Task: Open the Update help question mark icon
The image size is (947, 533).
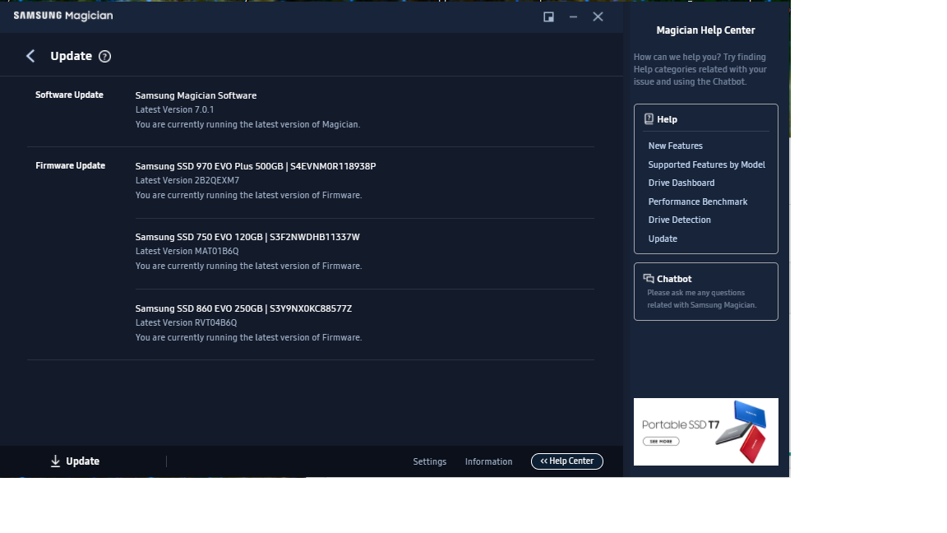Action: coord(104,56)
